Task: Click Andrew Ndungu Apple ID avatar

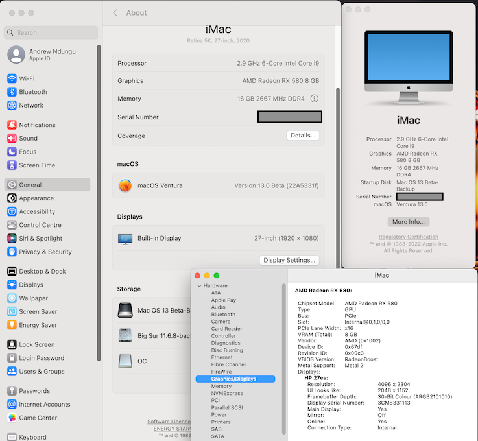Action: point(16,54)
